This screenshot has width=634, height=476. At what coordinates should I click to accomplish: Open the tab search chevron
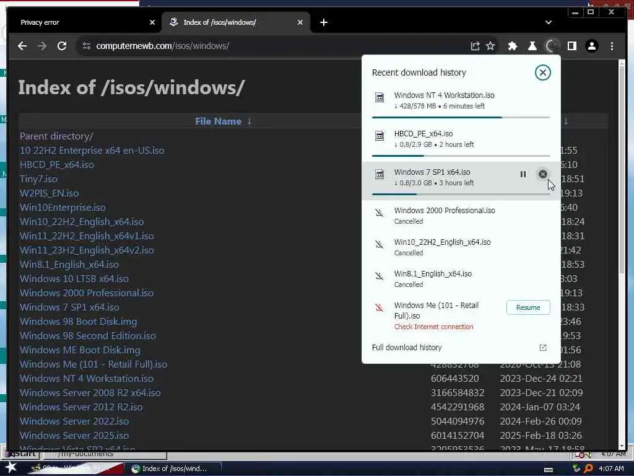click(x=549, y=22)
